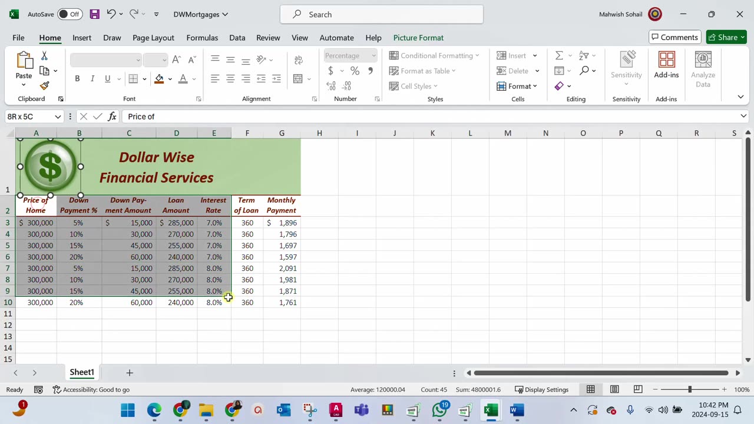Click the Sort & Filter icon
Image resolution: width=754 pixels, height=424 pixels.
point(584,55)
